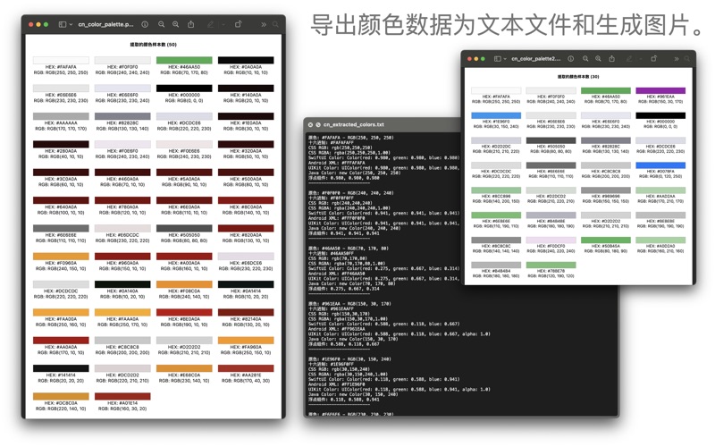
Task: Close the cn_extracted_colors.txt preview panel
Action: click(311, 125)
